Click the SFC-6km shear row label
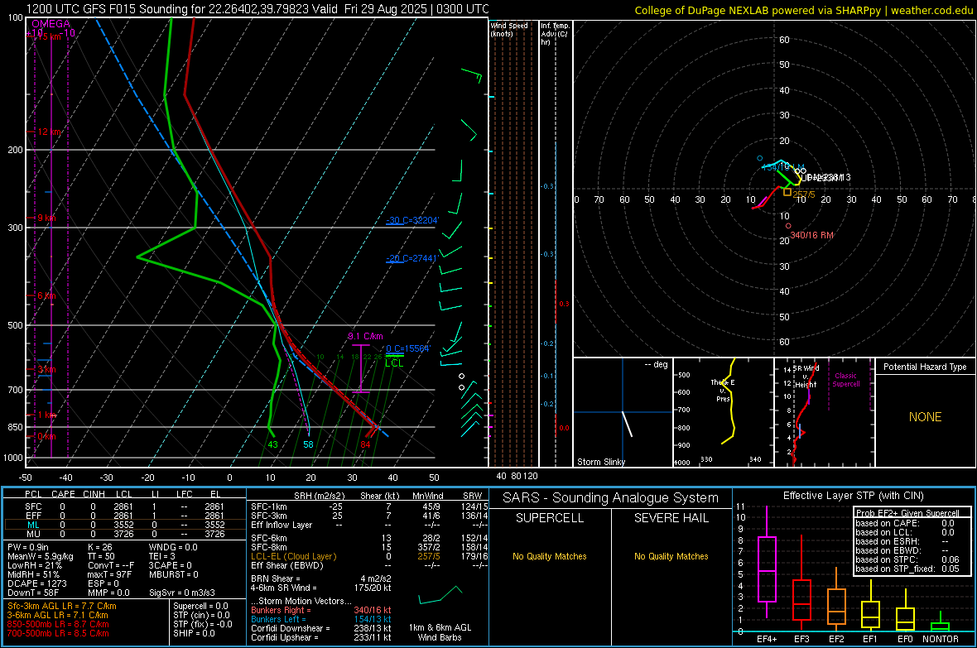Screen dimensions: 977x648 pyautogui.click(x=268, y=538)
